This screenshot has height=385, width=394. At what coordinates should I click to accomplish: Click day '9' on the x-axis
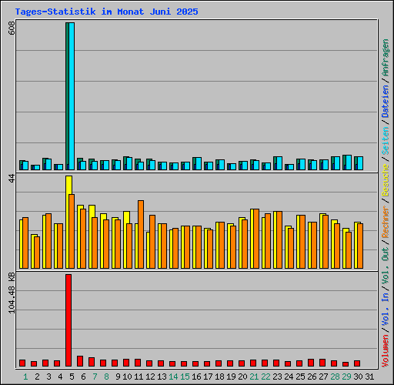click(118, 377)
